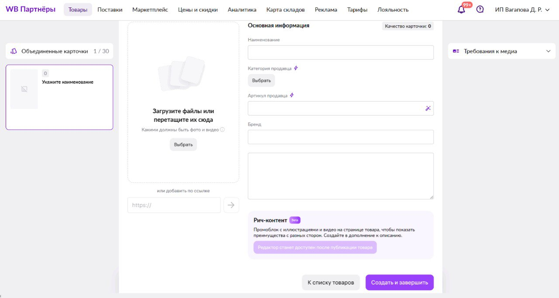Image resolution: width=559 pixels, height=298 pixels.
Task: Click the Наименование input field
Action: click(x=341, y=52)
